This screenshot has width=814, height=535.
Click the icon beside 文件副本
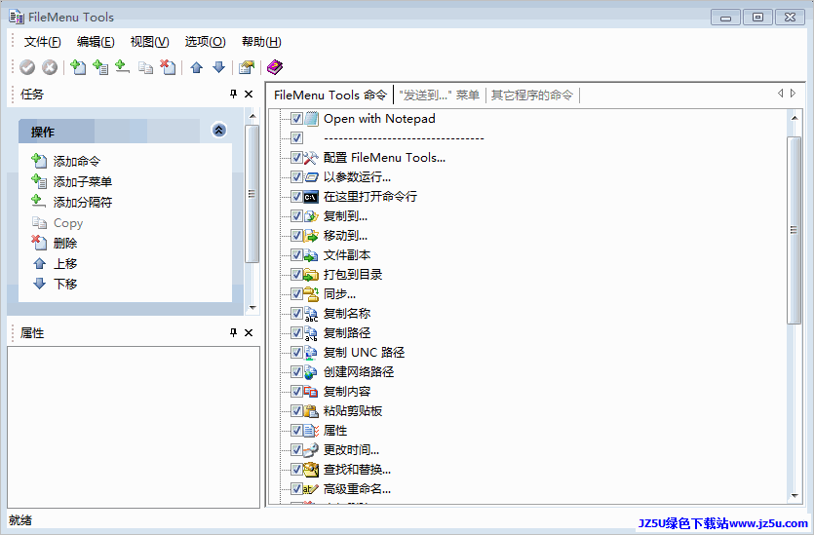[311, 255]
